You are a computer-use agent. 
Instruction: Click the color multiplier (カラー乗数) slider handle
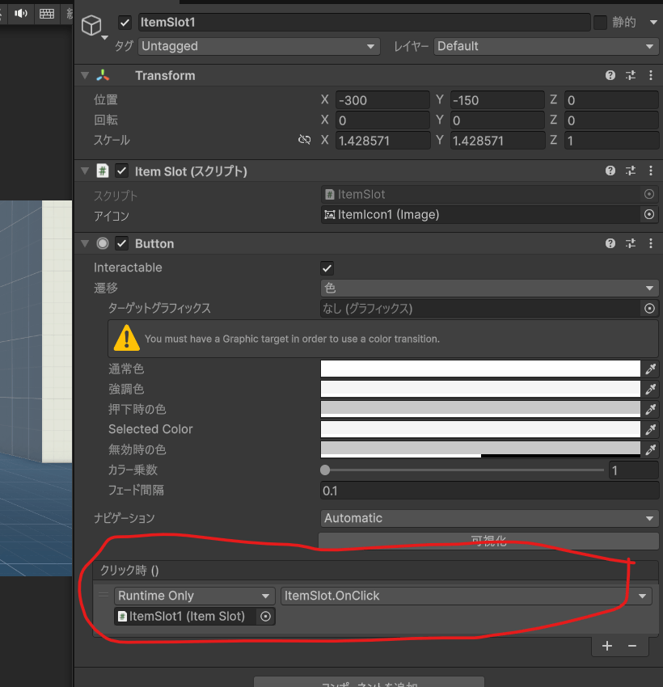(325, 470)
